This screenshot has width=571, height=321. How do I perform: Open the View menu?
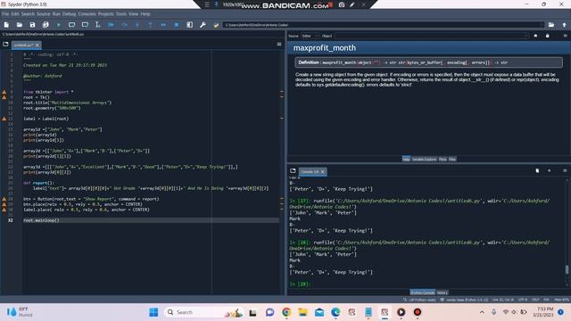tap(133, 14)
